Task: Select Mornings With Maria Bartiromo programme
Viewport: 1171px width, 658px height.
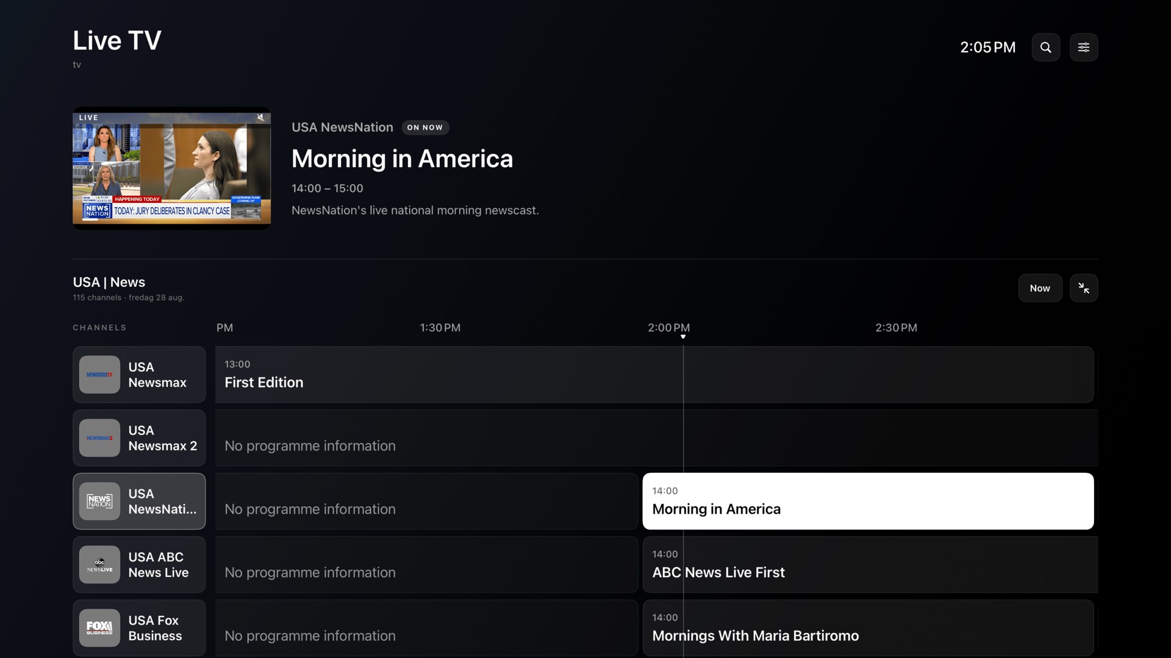Action: coord(868,628)
